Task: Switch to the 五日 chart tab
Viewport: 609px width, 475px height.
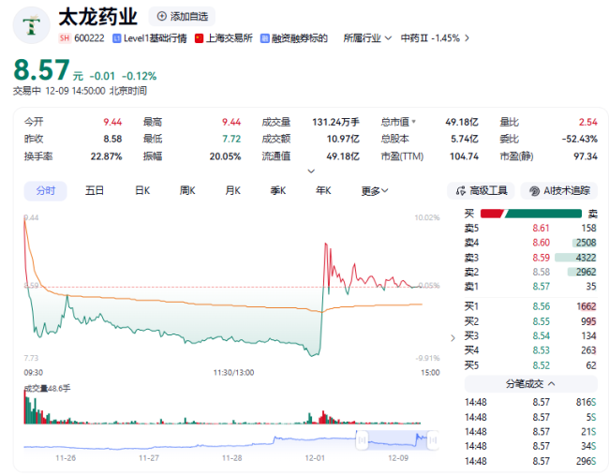Action: pos(94,190)
